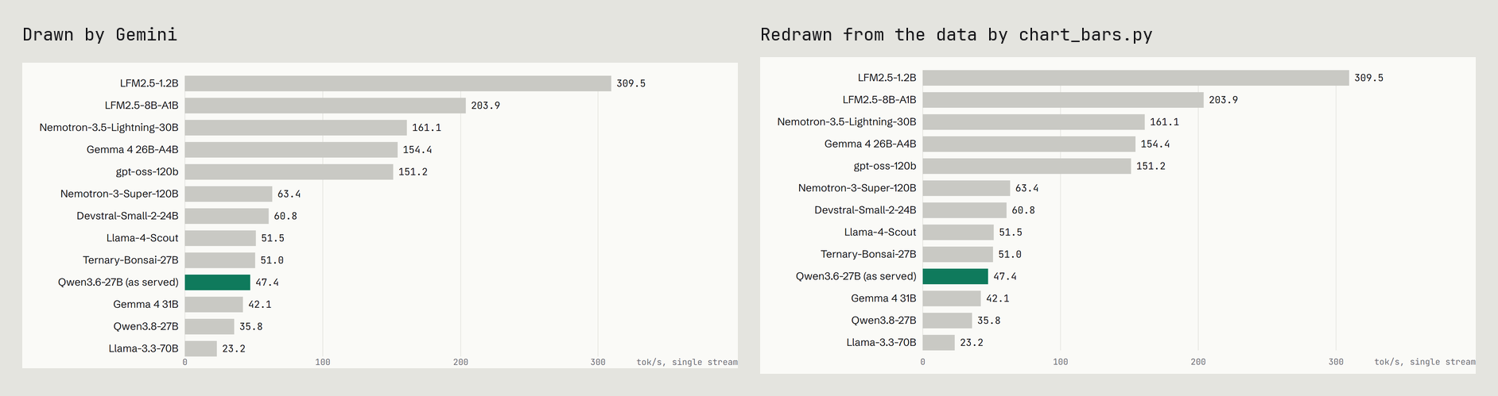Click LFM2.5-1.2B label in Gemini chart
The height and width of the screenshot is (396, 1498).
tap(149, 83)
